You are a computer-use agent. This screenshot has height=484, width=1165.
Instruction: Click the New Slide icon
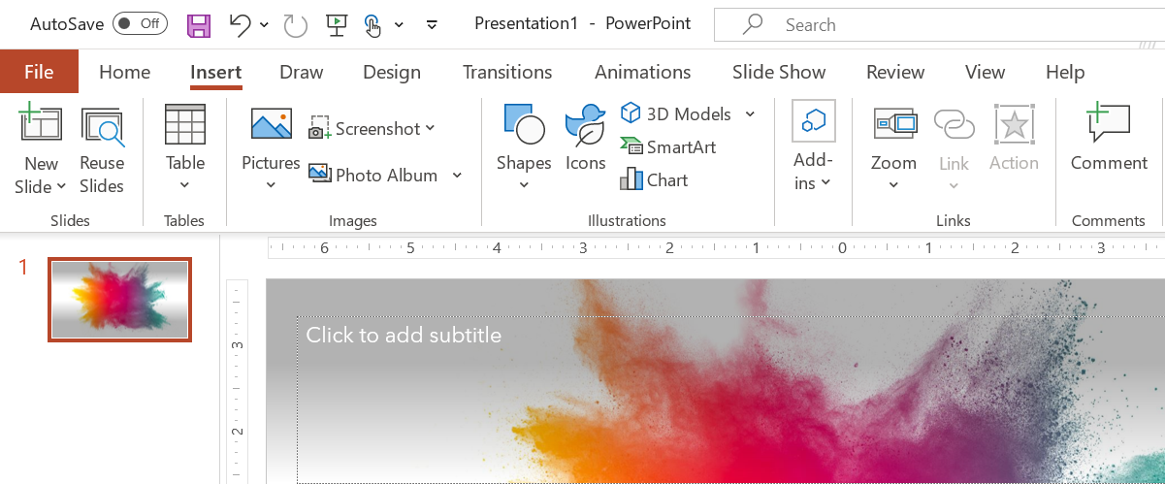click(41, 125)
